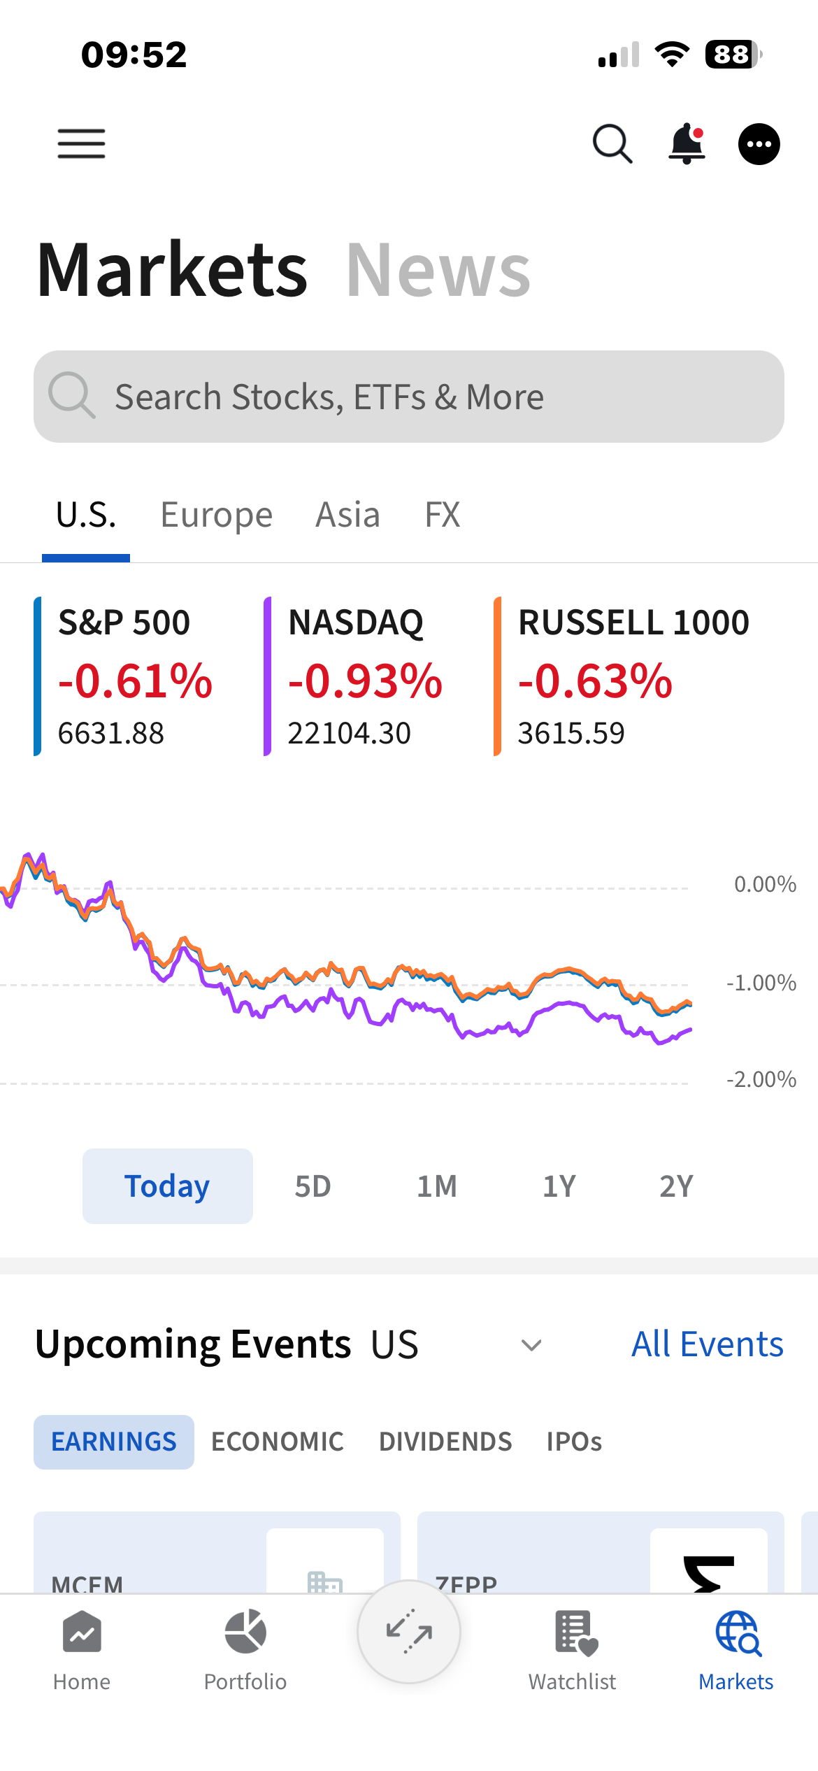Select the EARNINGS events filter
Screen dimensions: 818x1771
click(x=114, y=1442)
